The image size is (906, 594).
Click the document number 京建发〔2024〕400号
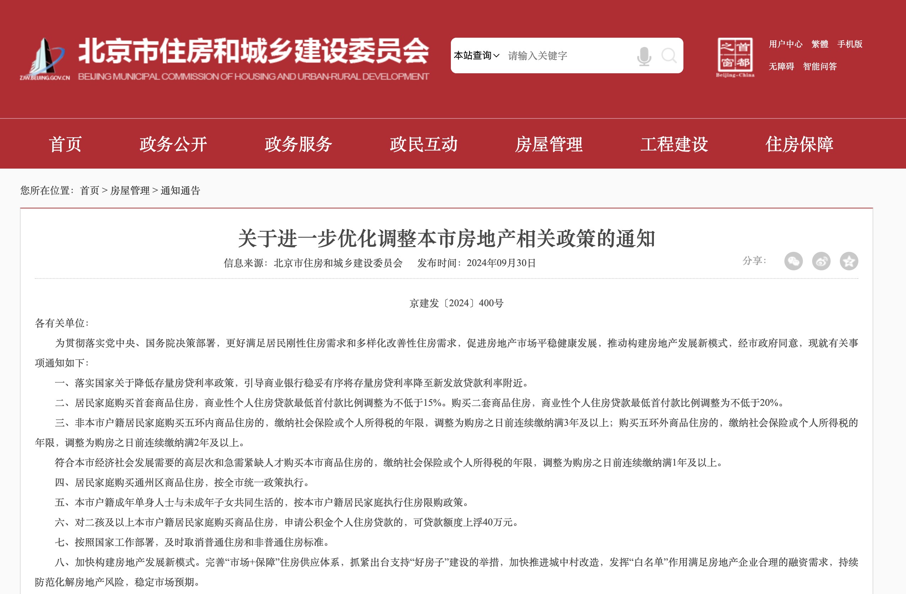[457, 303]
